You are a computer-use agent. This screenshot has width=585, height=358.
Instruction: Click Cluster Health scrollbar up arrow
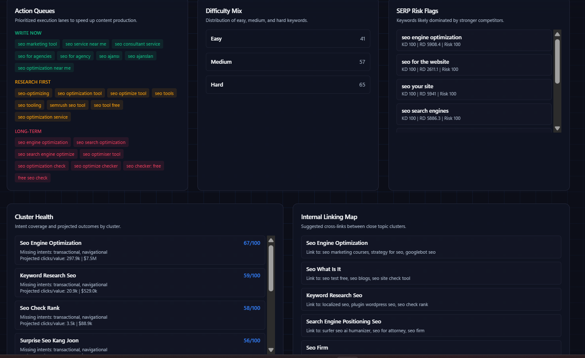coord(271,240)
